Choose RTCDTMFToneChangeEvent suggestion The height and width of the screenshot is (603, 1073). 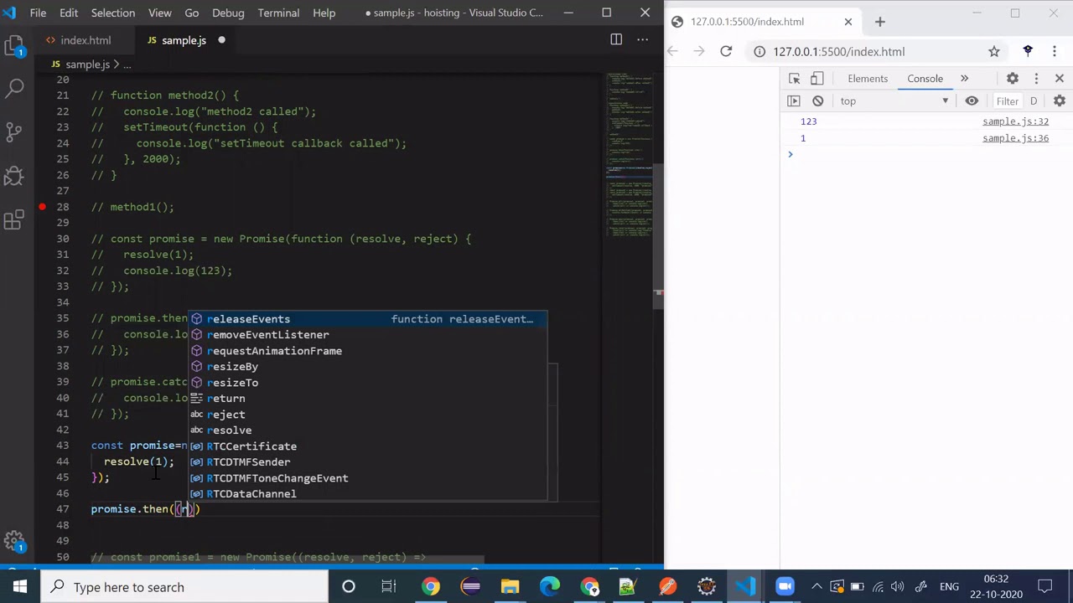tap(368, 478)
